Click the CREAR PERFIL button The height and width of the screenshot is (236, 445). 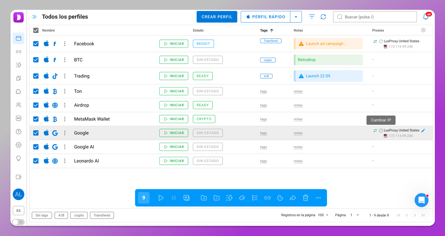click(217, 17)
